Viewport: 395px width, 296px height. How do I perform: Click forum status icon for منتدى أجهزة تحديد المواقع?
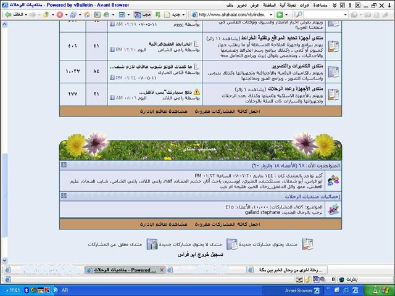click(333, 46)
